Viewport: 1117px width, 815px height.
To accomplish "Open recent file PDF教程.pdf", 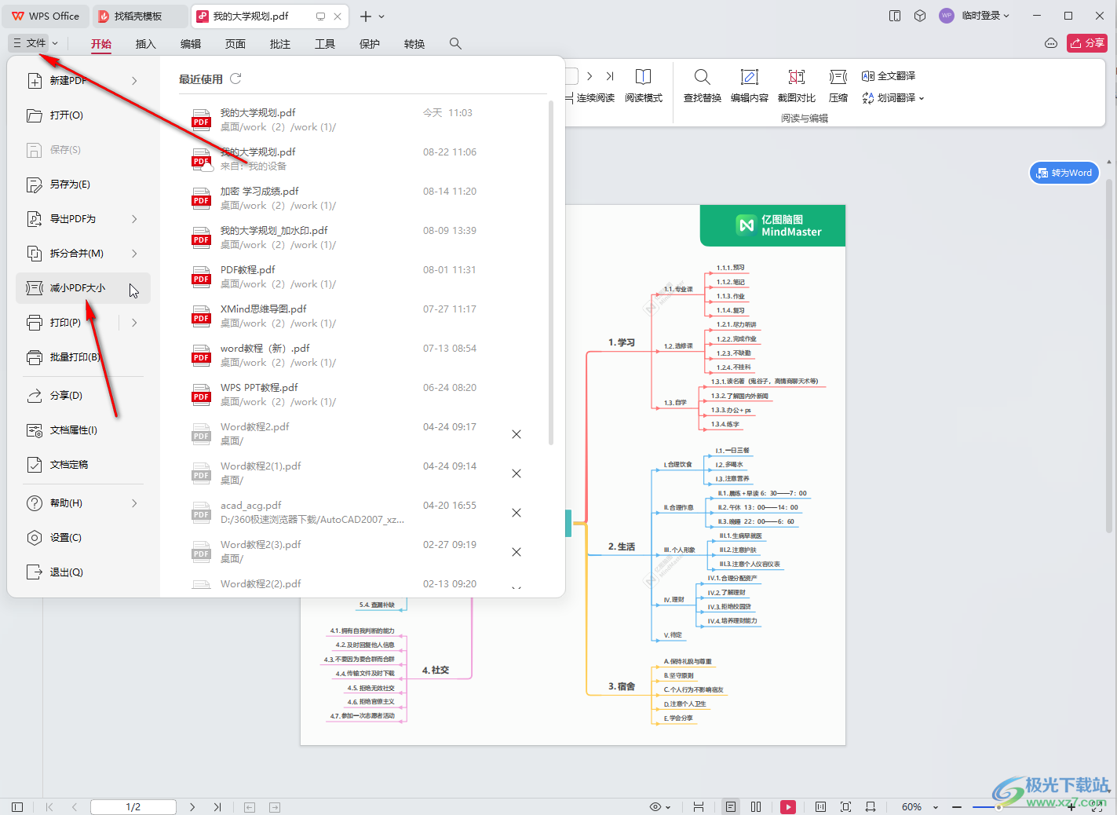I will (361, 276).
